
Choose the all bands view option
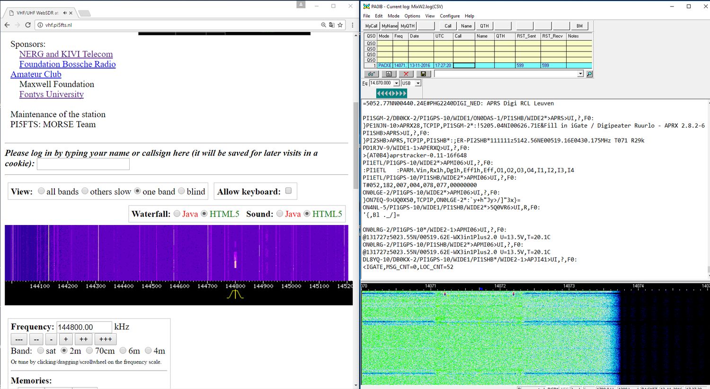click(x=42, y=191)
